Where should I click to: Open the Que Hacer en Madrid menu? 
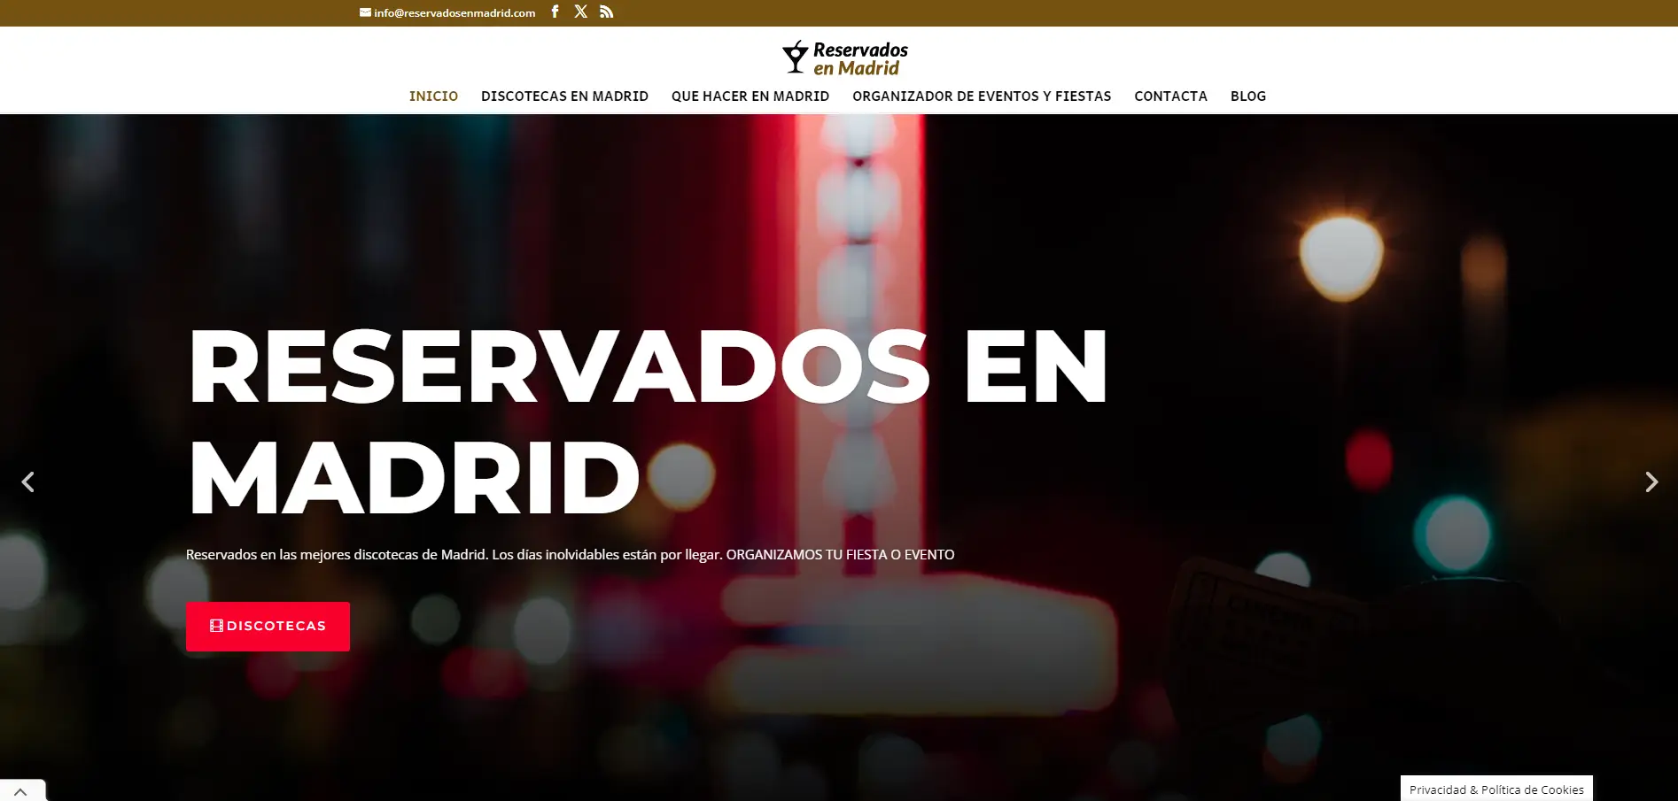click(x=750, y=96)
